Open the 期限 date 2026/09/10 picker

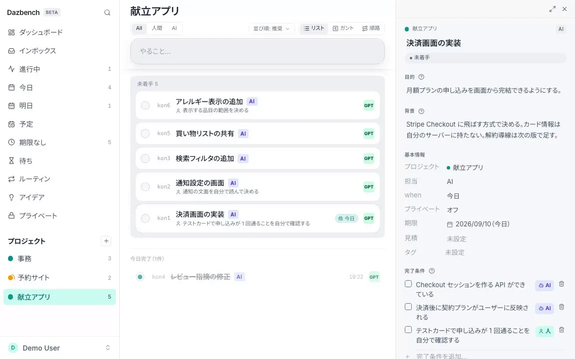(x=478, y=224)
